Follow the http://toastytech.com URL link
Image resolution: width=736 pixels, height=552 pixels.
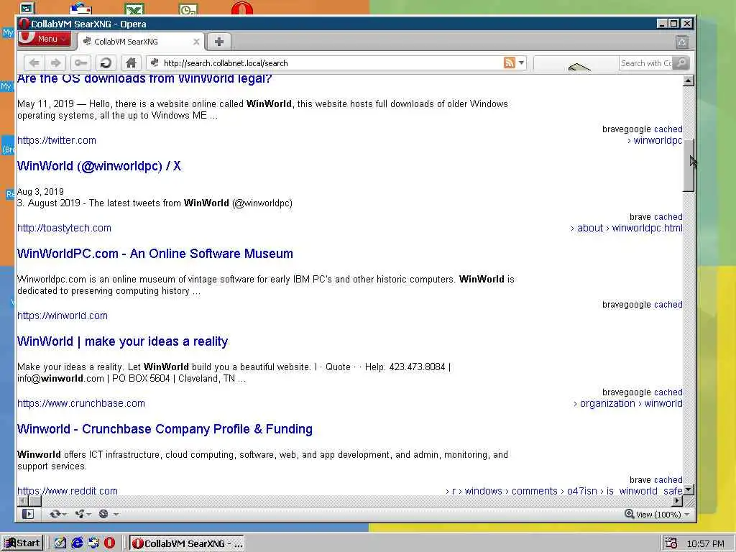pyautogui.click(x=64, y=228)
